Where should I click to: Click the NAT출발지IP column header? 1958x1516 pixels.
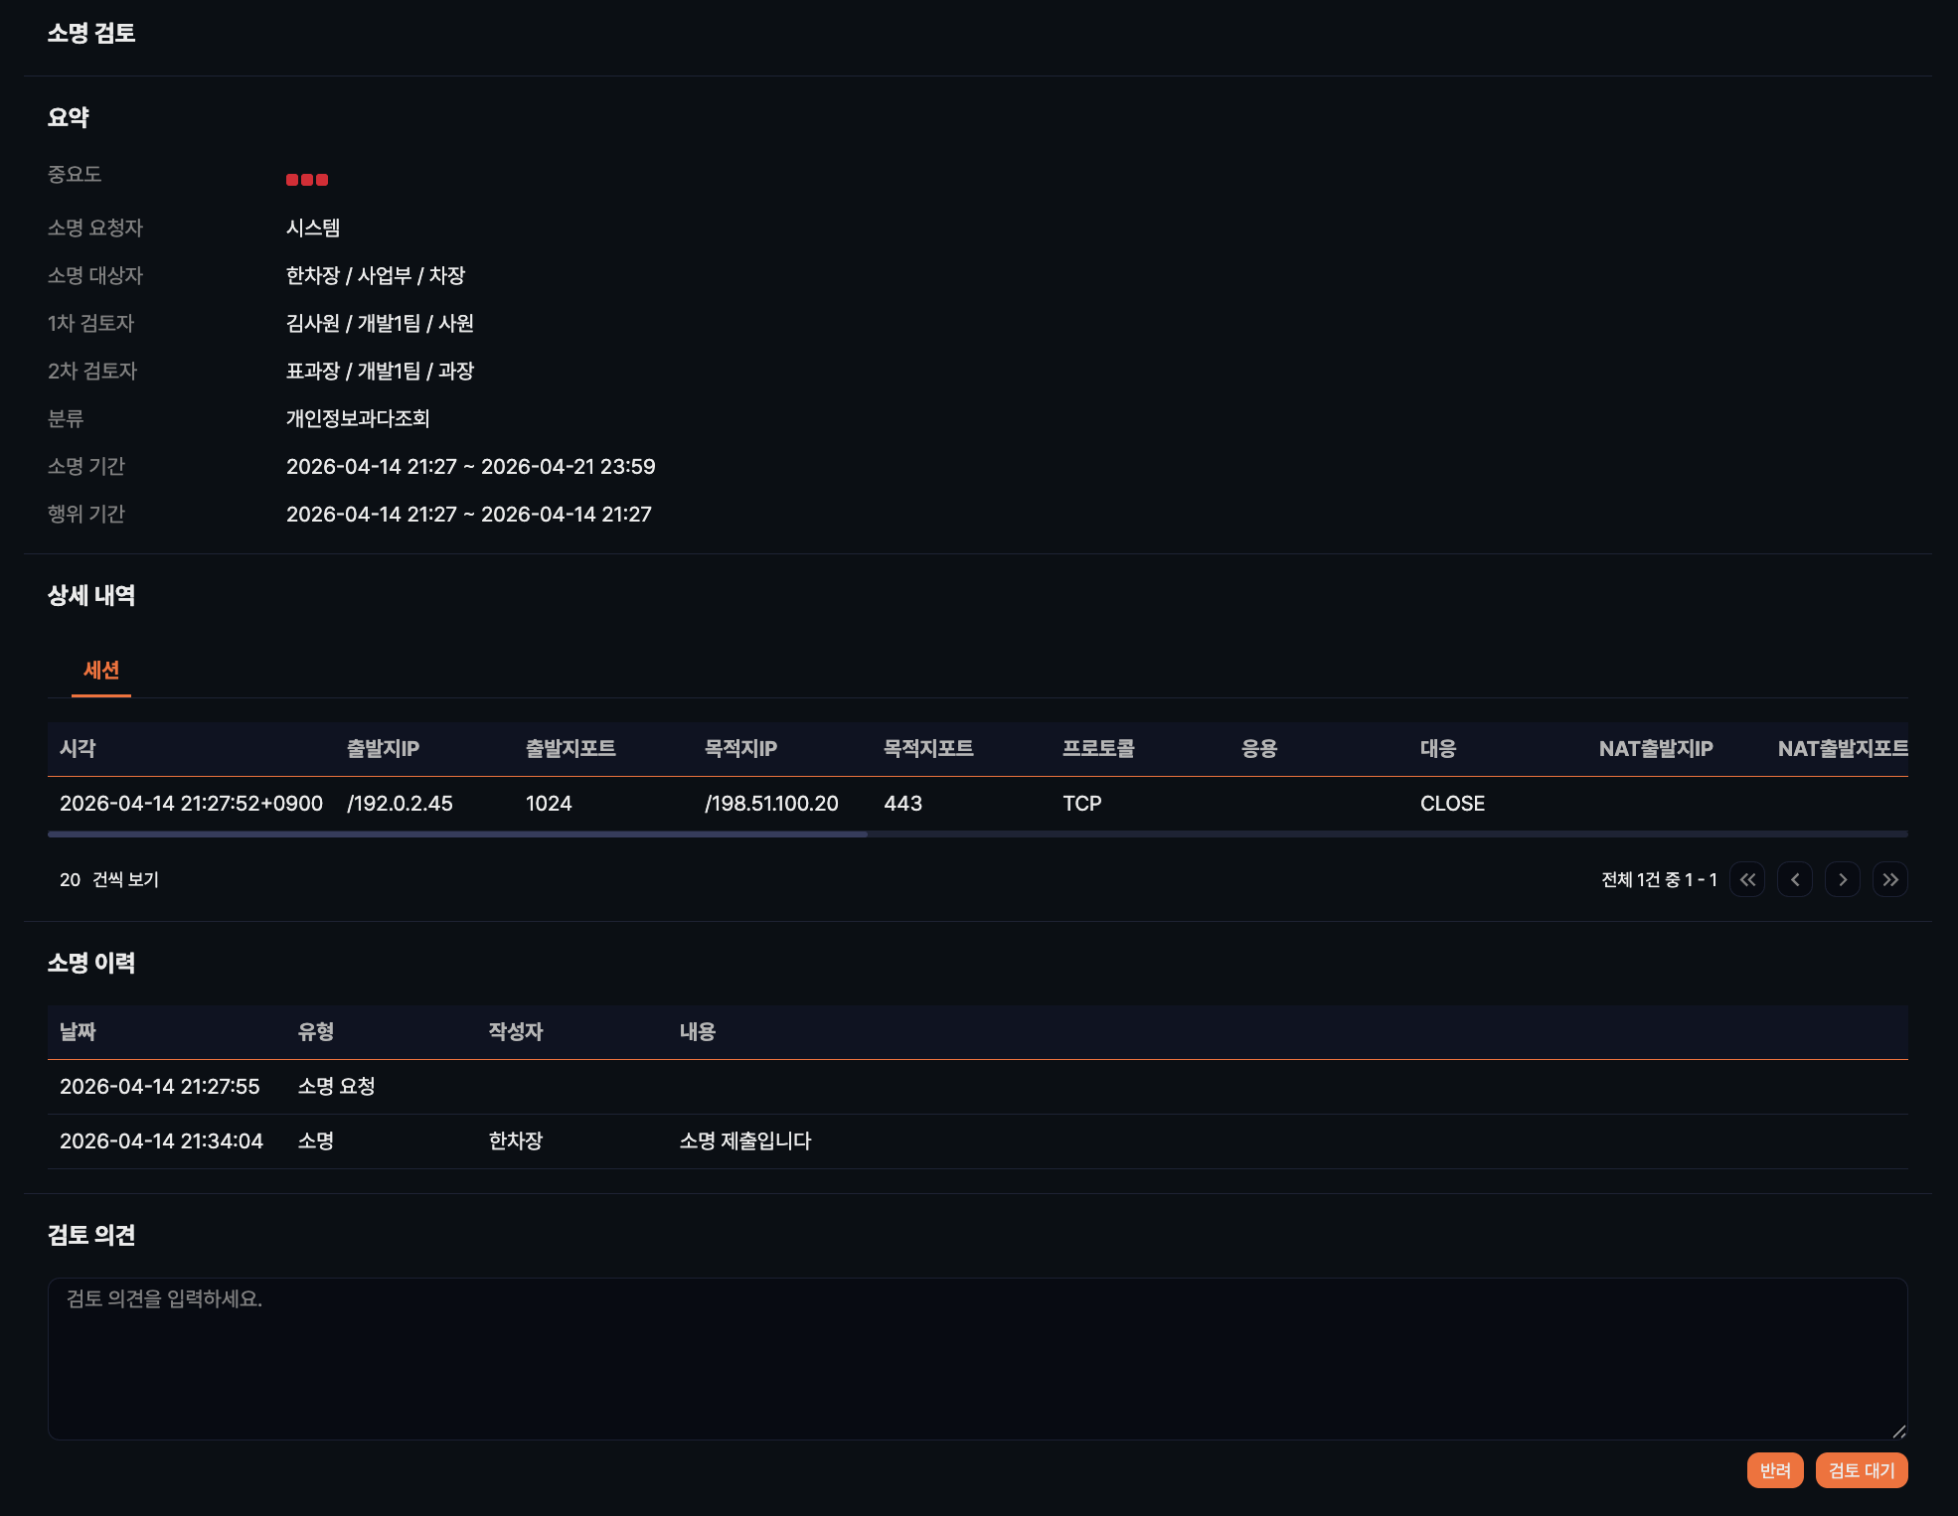click(x=1655, y=749)
